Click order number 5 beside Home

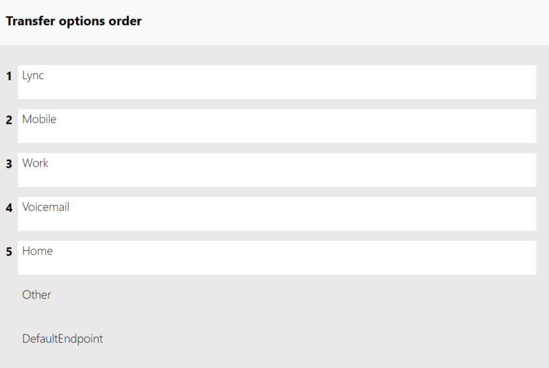coord(9,252)
